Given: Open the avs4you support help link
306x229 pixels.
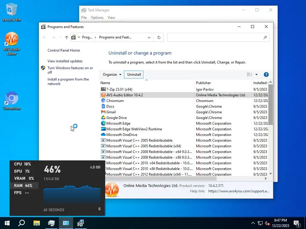Looking at the screenshot, I should (239, 191).
